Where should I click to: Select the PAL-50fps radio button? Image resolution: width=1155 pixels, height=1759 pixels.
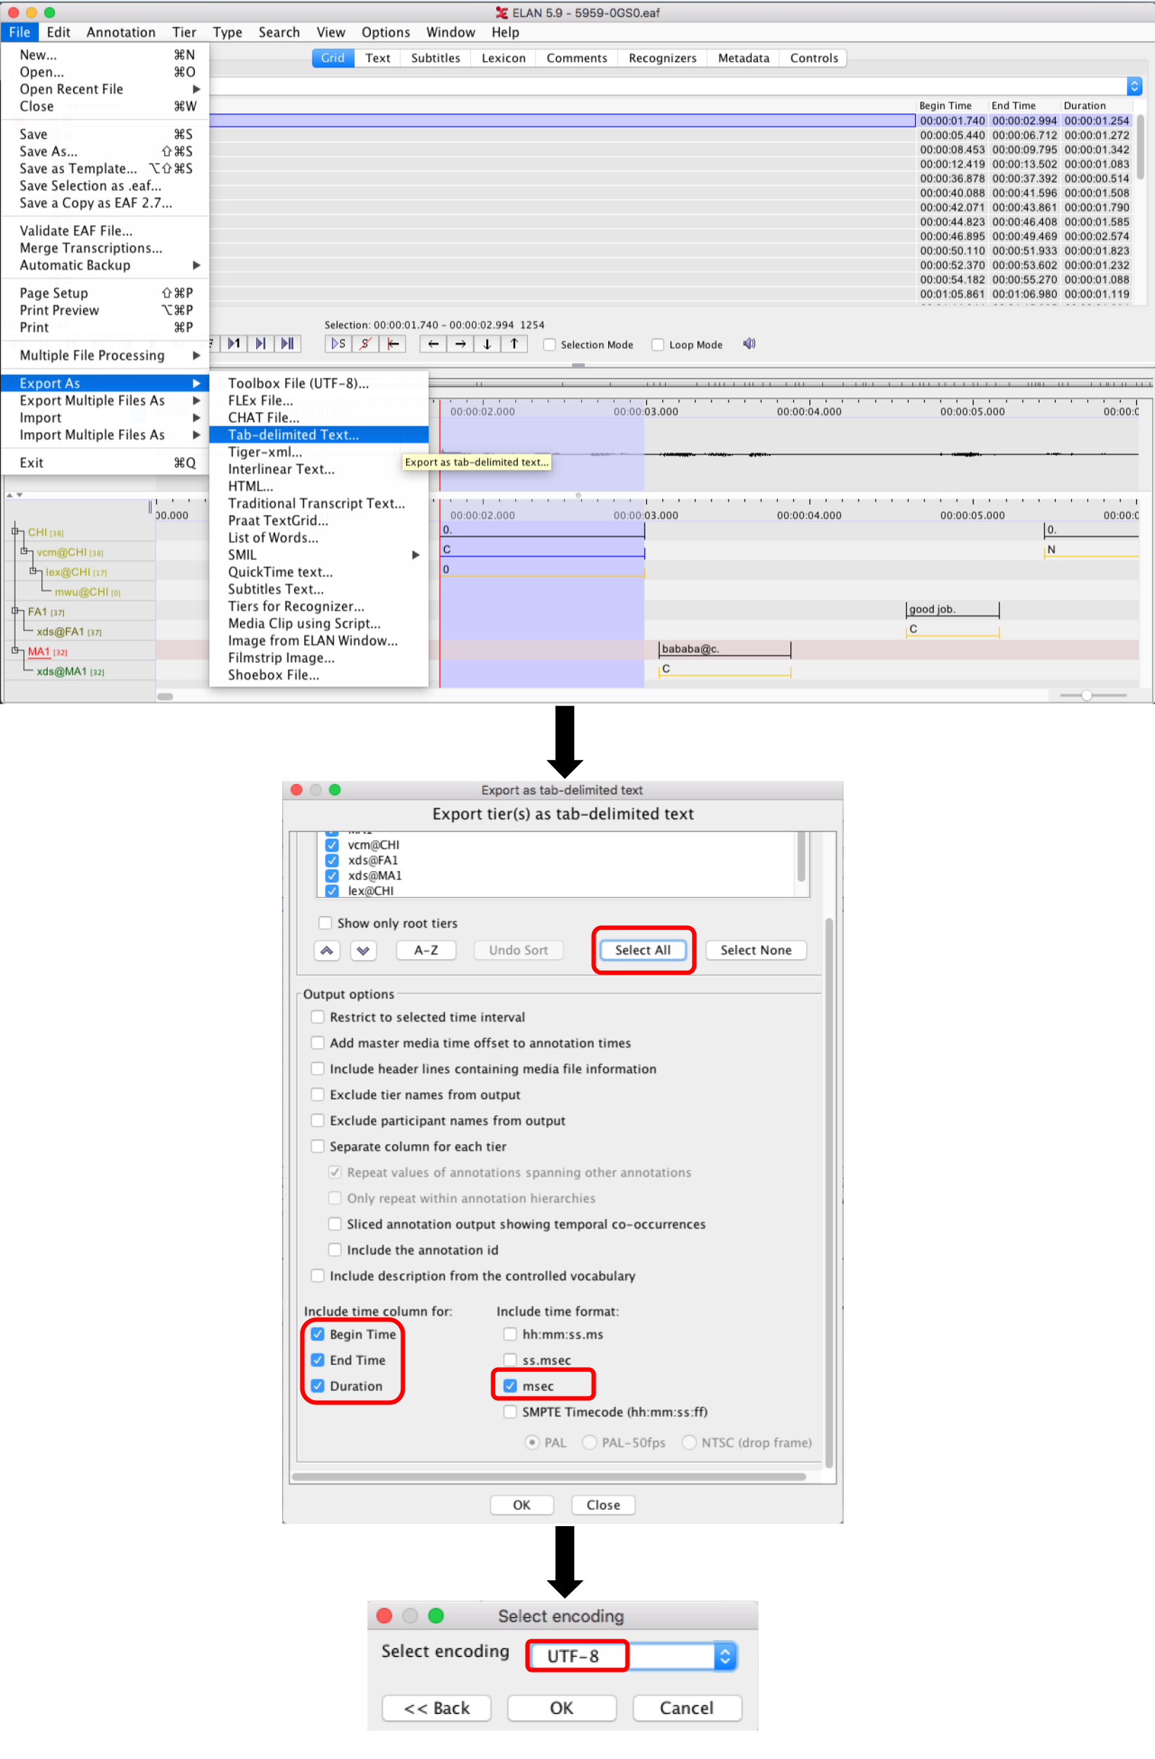tap(589, 1442)
